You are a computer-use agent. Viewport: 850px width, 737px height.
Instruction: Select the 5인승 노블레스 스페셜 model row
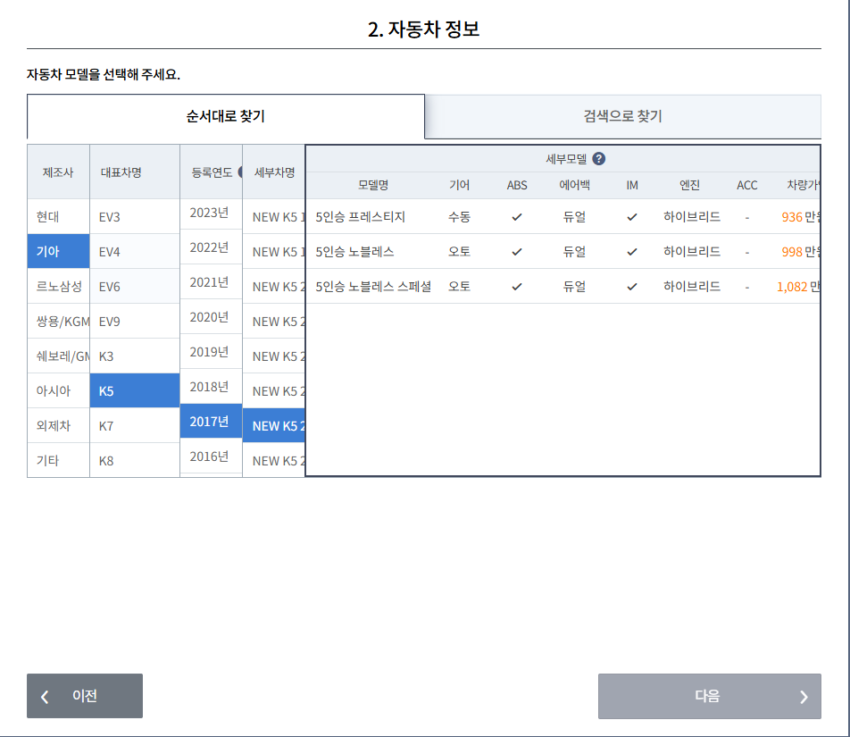[562, 286]
